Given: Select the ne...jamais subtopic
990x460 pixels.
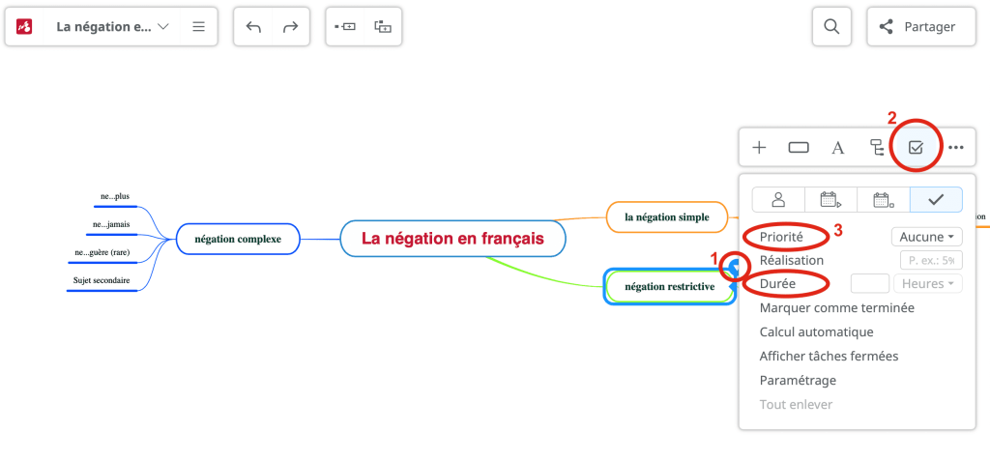Looking at the screenshot, I should 111,224.
